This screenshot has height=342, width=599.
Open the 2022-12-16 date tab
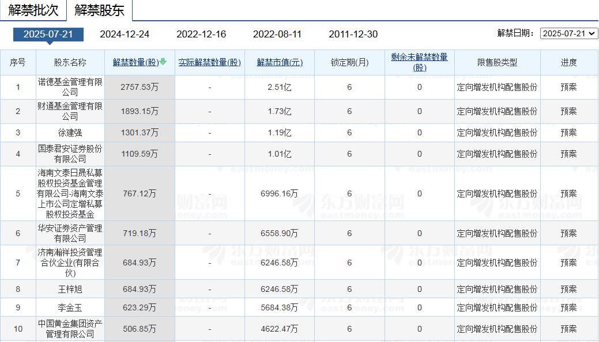[x=201, y=35]
